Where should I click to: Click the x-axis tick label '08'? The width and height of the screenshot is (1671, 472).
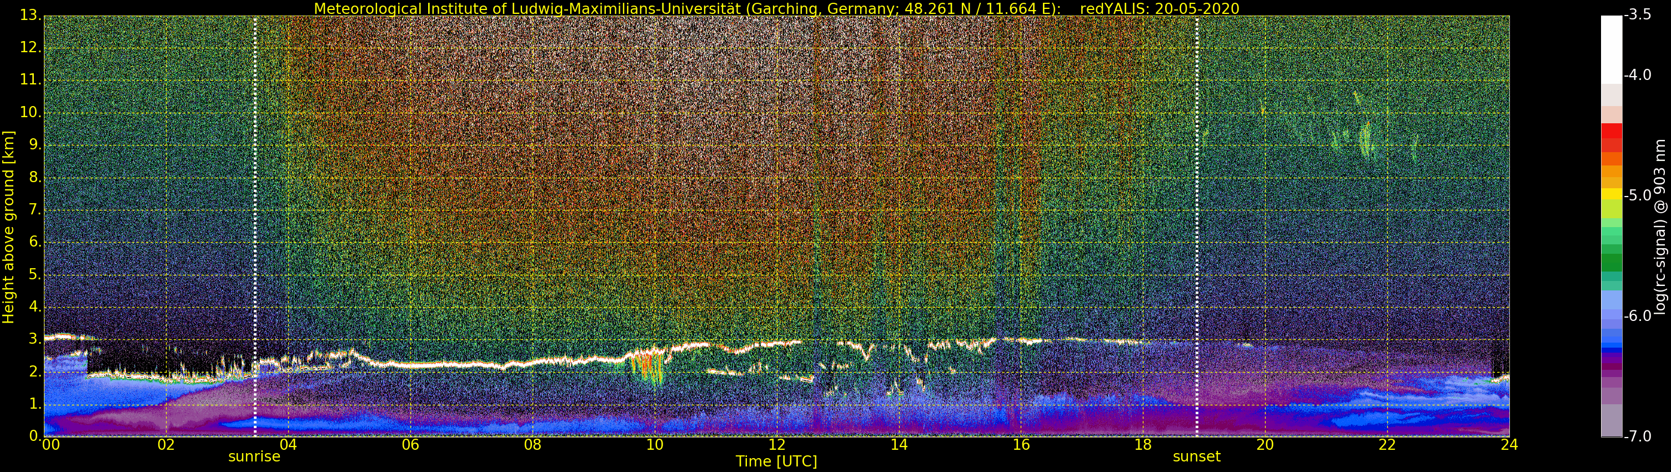[532, 445]
